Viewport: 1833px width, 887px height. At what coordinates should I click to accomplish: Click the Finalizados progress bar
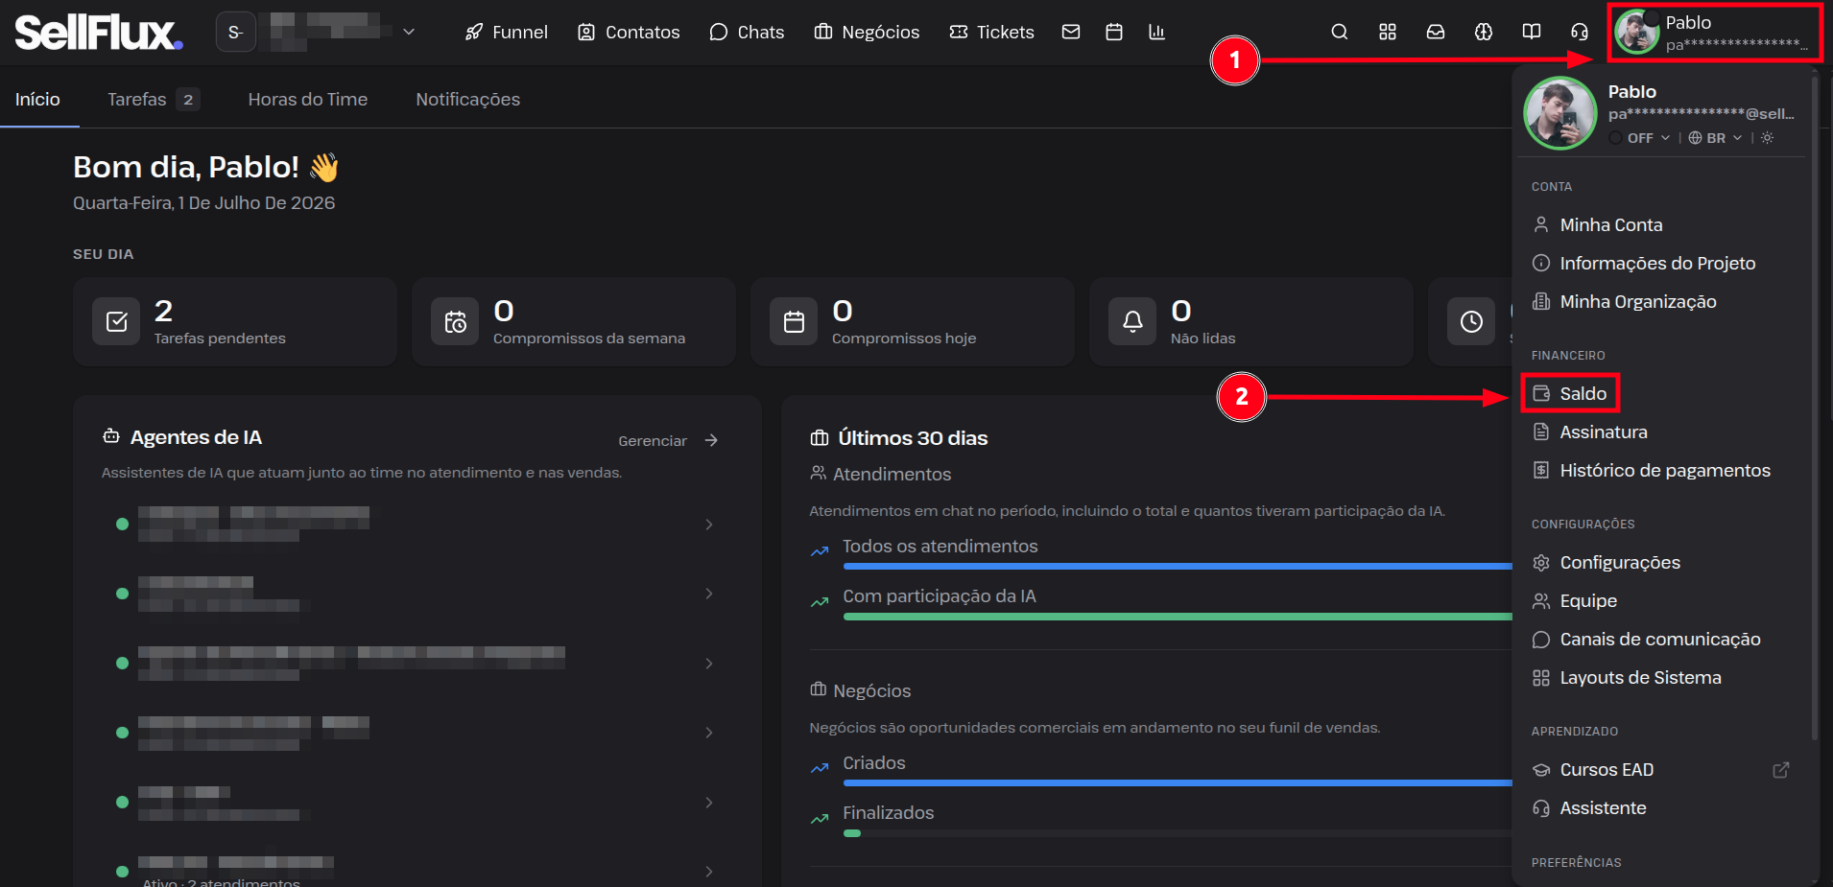tap(1178, 833)
